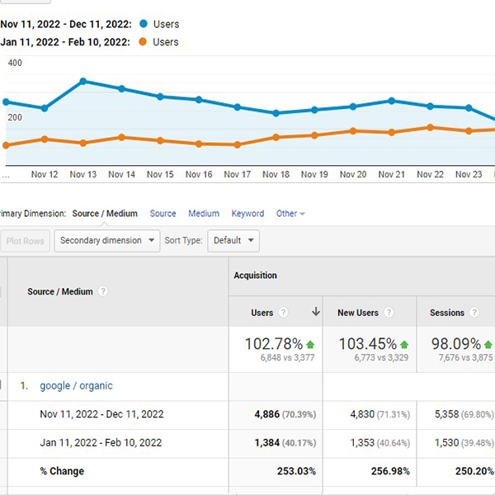The image size is (495, 495).
Task: Open the Users column help icon
Action: coord(283,312)
